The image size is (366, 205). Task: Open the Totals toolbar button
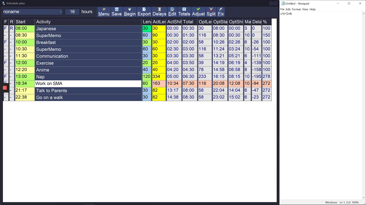coord(184,12)
